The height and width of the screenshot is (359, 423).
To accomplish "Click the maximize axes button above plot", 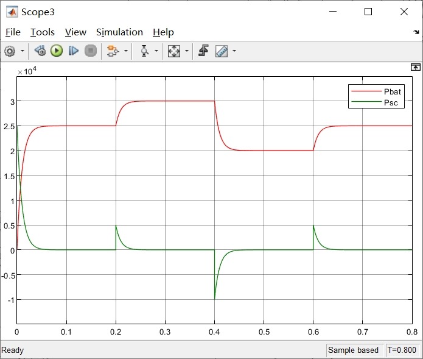I will (x=416, y=67).
